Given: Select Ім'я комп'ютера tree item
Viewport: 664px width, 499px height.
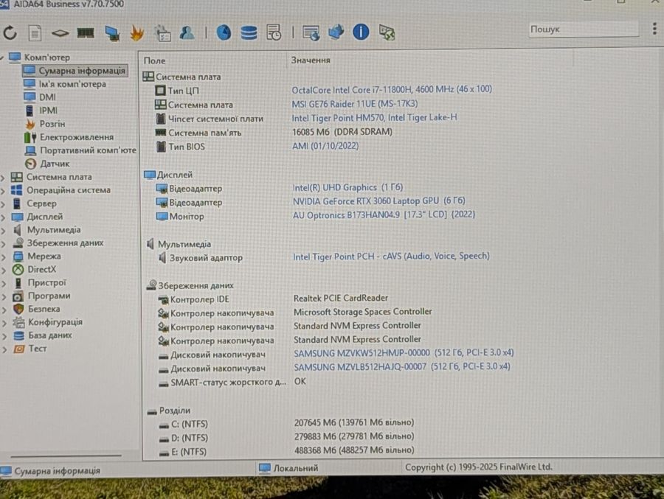Looking at the screenshot, I should point(72,84).
